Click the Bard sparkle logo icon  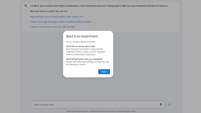(26, 6)
